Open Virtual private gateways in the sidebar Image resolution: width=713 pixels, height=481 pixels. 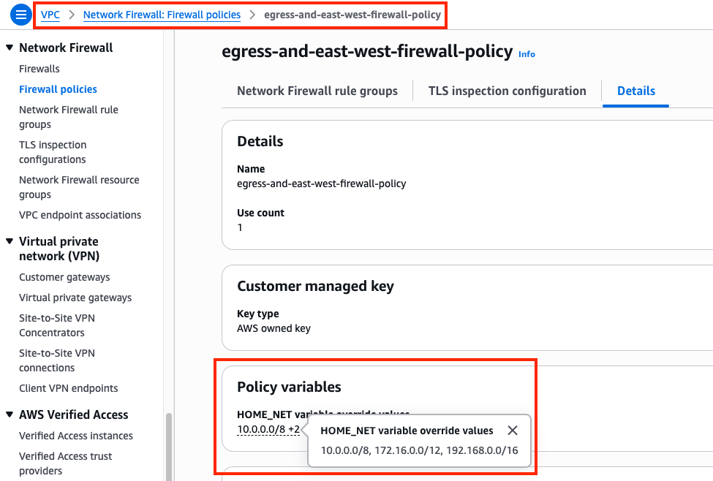(75, 298)
